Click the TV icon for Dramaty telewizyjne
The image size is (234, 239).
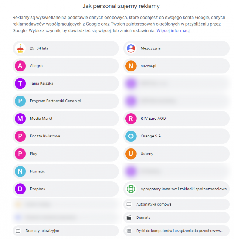pos(18,231)
